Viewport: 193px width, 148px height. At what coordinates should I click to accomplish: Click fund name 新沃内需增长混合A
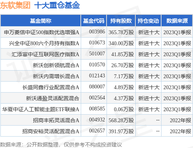[56, 76]
